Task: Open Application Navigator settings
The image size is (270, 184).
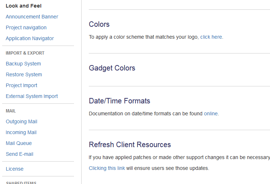Action: pyautogui.click(x=30, y=38)
